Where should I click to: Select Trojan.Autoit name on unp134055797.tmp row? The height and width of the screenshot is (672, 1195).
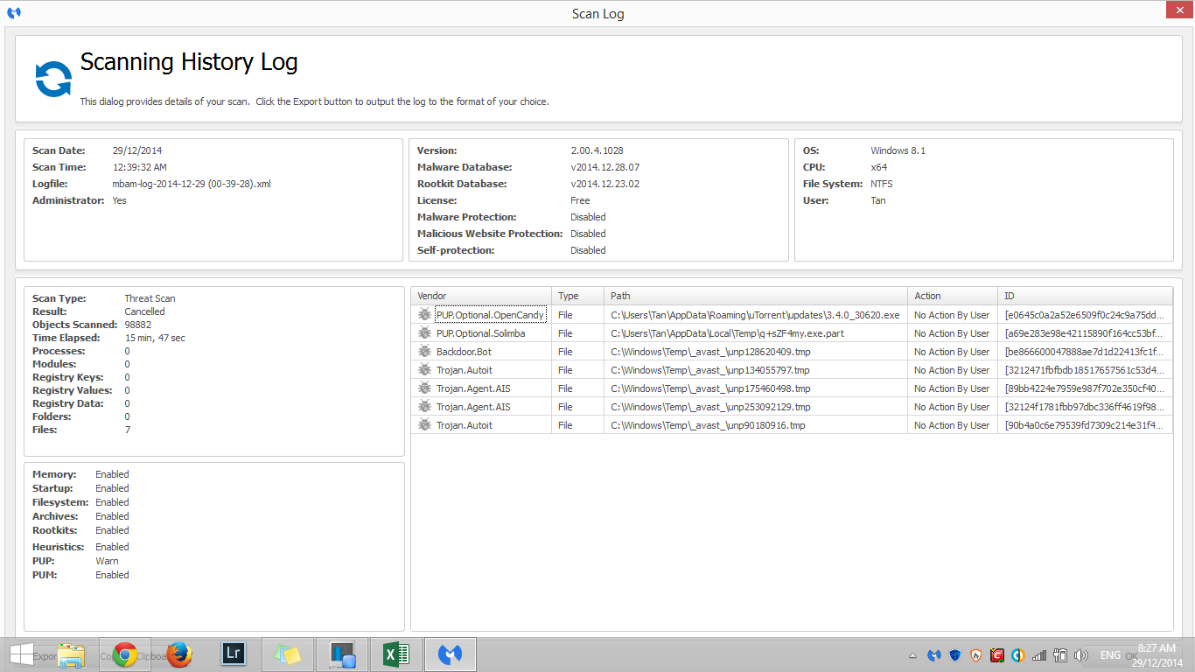[464, 370]
